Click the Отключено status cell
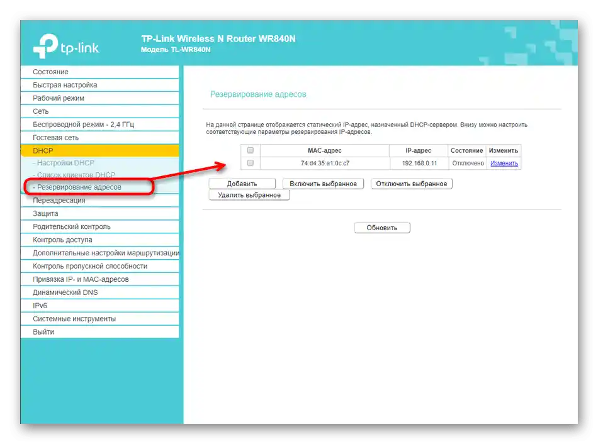The image size is (598, 444). pos(468,163)
